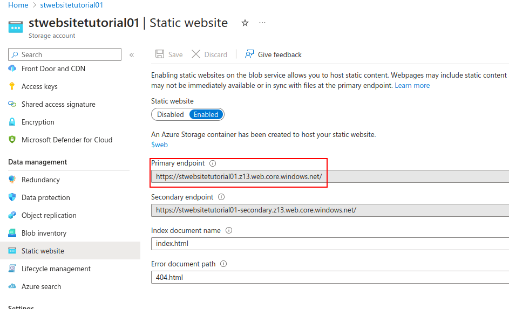Click the Encryption lock icon
This screenshot has height=309, width=509.
click(12, 122)
